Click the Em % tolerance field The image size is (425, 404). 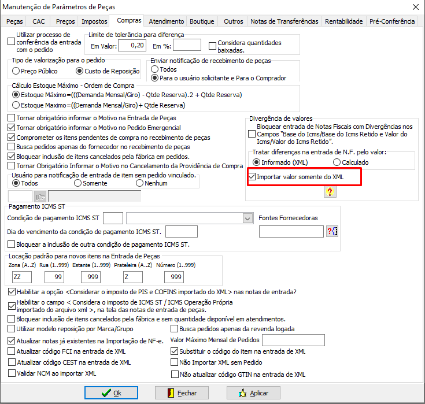pyautogui.click(x=187, y=45)
